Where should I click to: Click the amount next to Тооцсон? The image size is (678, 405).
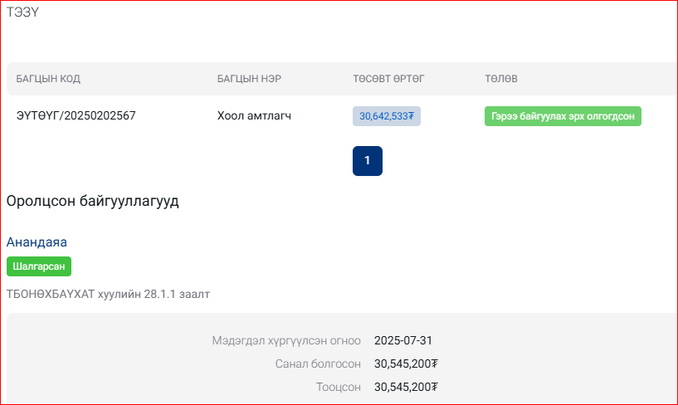click(406, 387)
